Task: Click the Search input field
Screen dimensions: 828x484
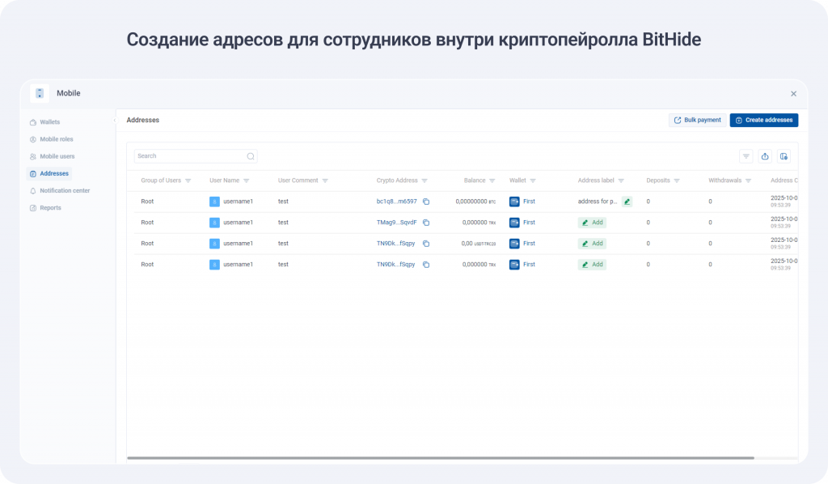Action: point(189,156)
